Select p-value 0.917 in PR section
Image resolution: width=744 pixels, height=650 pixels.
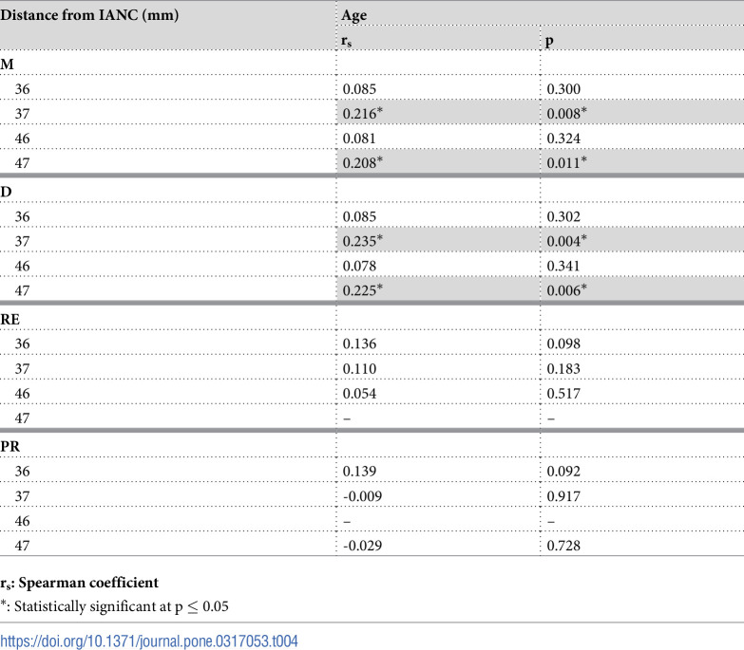pyautogui.click(x=563, y=496)
